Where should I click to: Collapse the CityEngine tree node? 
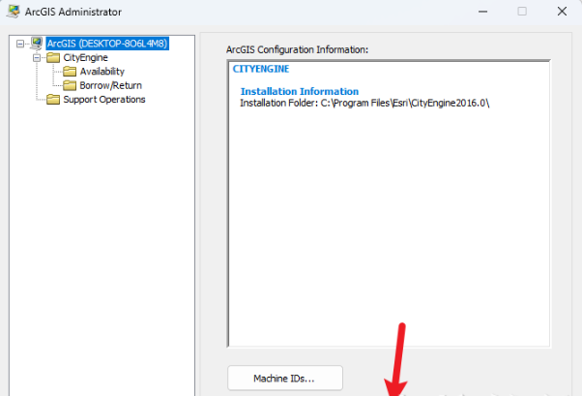tap(38, 57)
